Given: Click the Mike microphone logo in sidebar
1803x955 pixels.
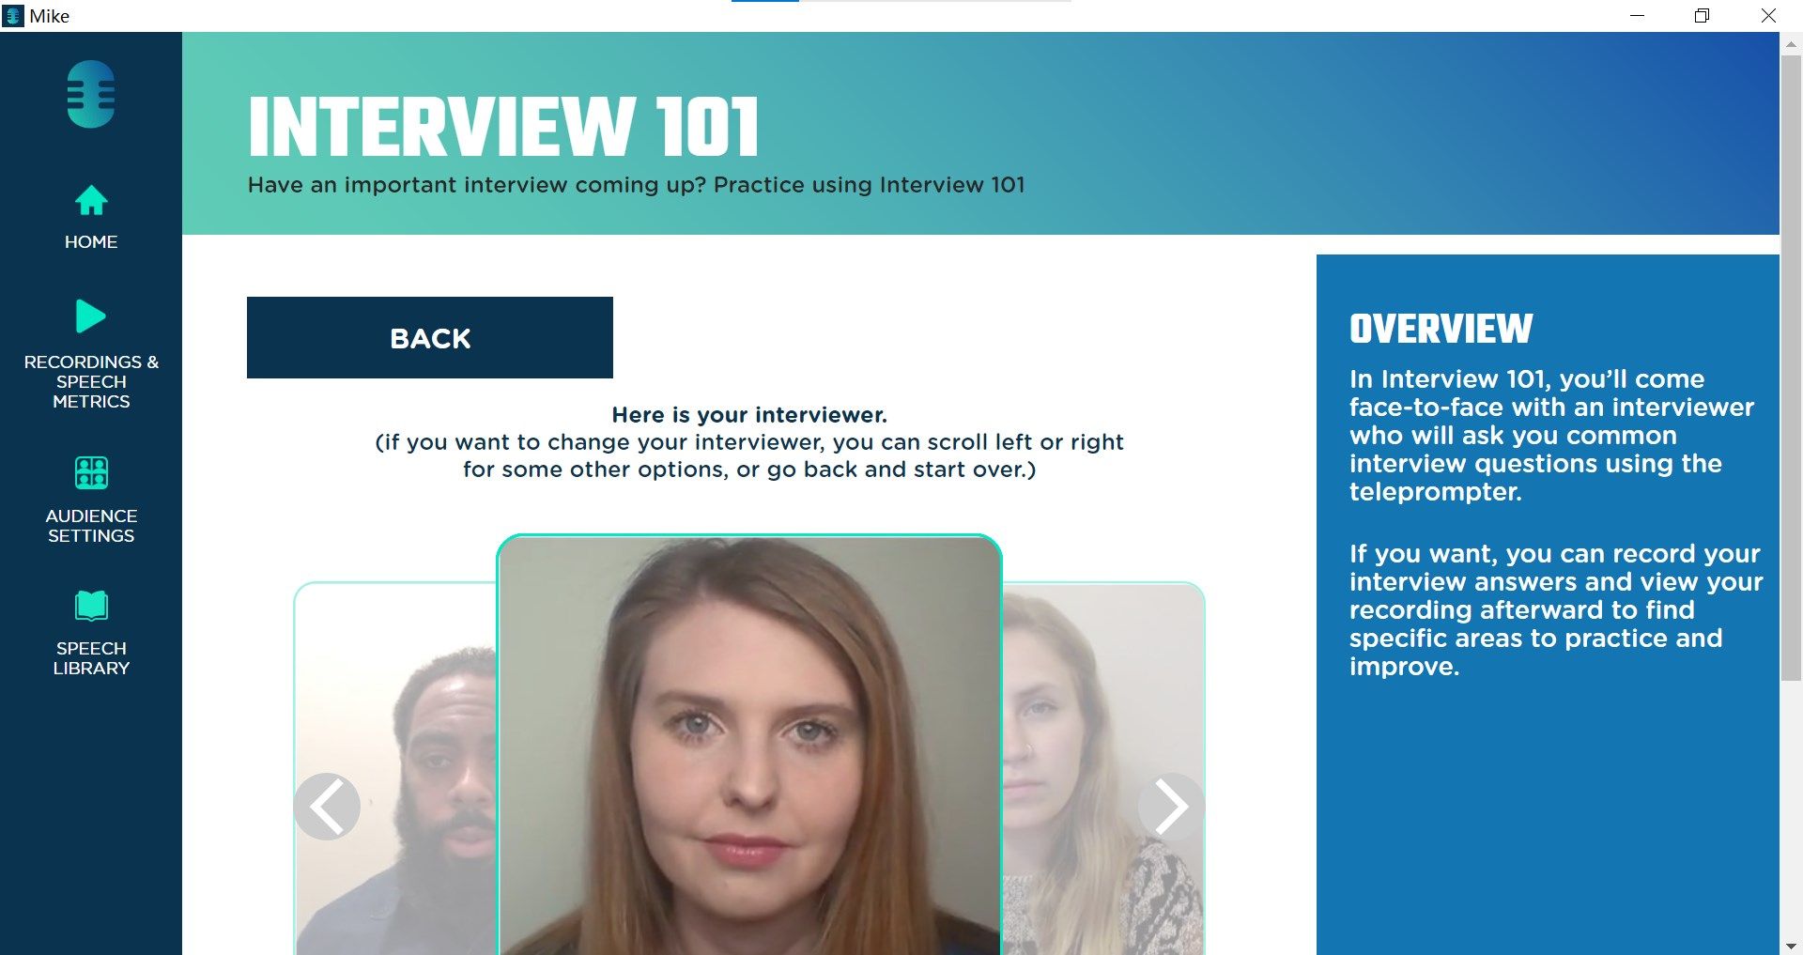Looking at the screenshot, I should click(x=91, y=95).
